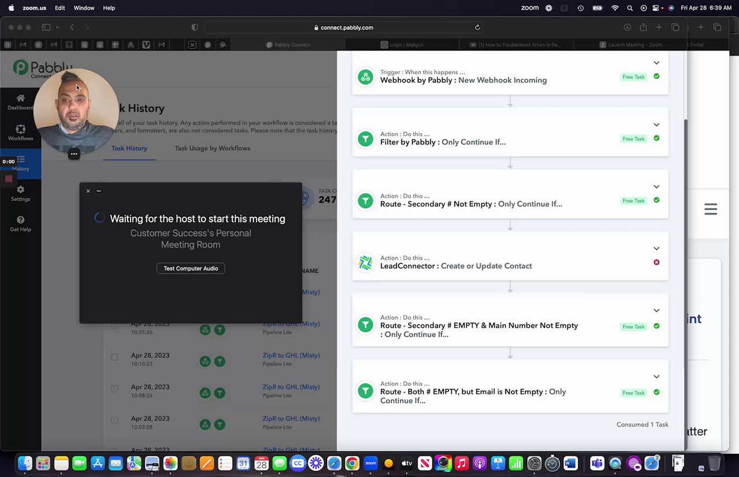Open ZipR to GHL (Misty) link at 10:08:26

(291, 387)
